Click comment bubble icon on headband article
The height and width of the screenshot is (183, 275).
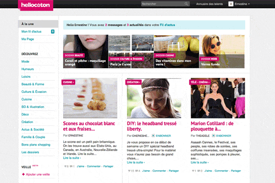pos(137,171)
